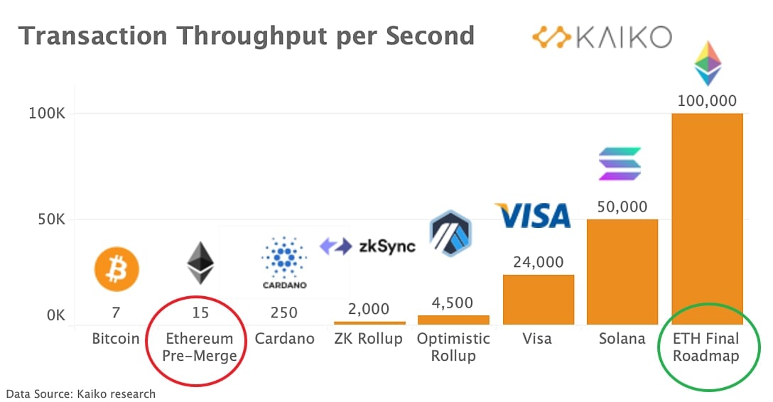Viewport: 773px width, 402px height.
Task: Click the ZK Rollup axis label
Action: tap(368, 339)
